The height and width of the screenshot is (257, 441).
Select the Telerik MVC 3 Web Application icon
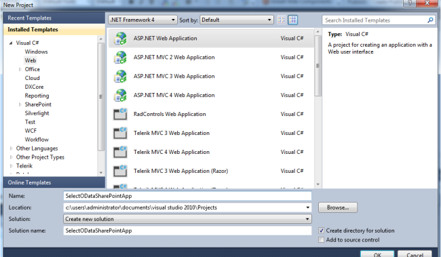point(120,133)
